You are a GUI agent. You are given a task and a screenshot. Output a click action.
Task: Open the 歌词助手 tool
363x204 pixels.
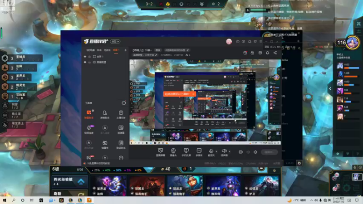[121, 145]
